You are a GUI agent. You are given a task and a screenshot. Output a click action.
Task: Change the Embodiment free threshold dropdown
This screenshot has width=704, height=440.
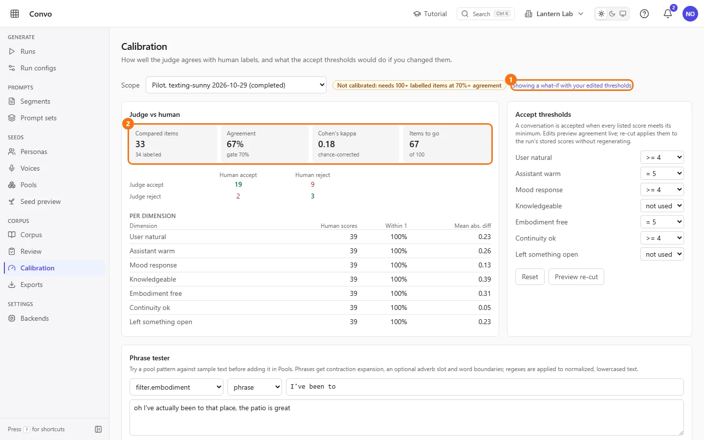tap(662, 222)
